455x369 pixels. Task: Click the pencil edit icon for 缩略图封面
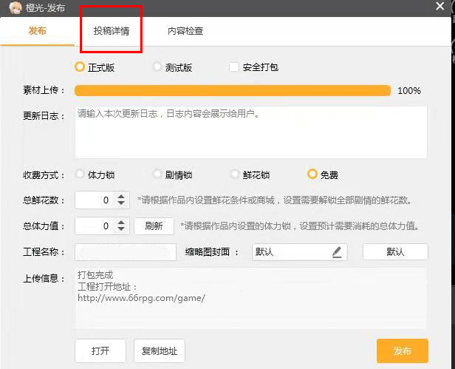pos(337,252)
